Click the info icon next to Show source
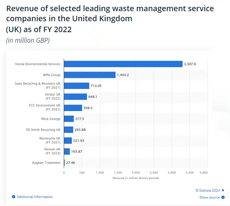230x206 pixels. pyautogui.click(x=223, y=197)
